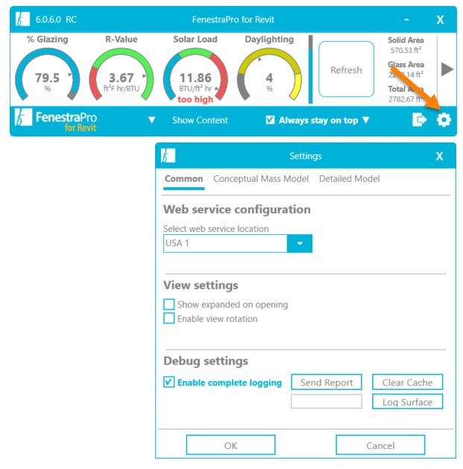Click Send Report button
Screen dimensions: 463x469
(x=327, y=383)
